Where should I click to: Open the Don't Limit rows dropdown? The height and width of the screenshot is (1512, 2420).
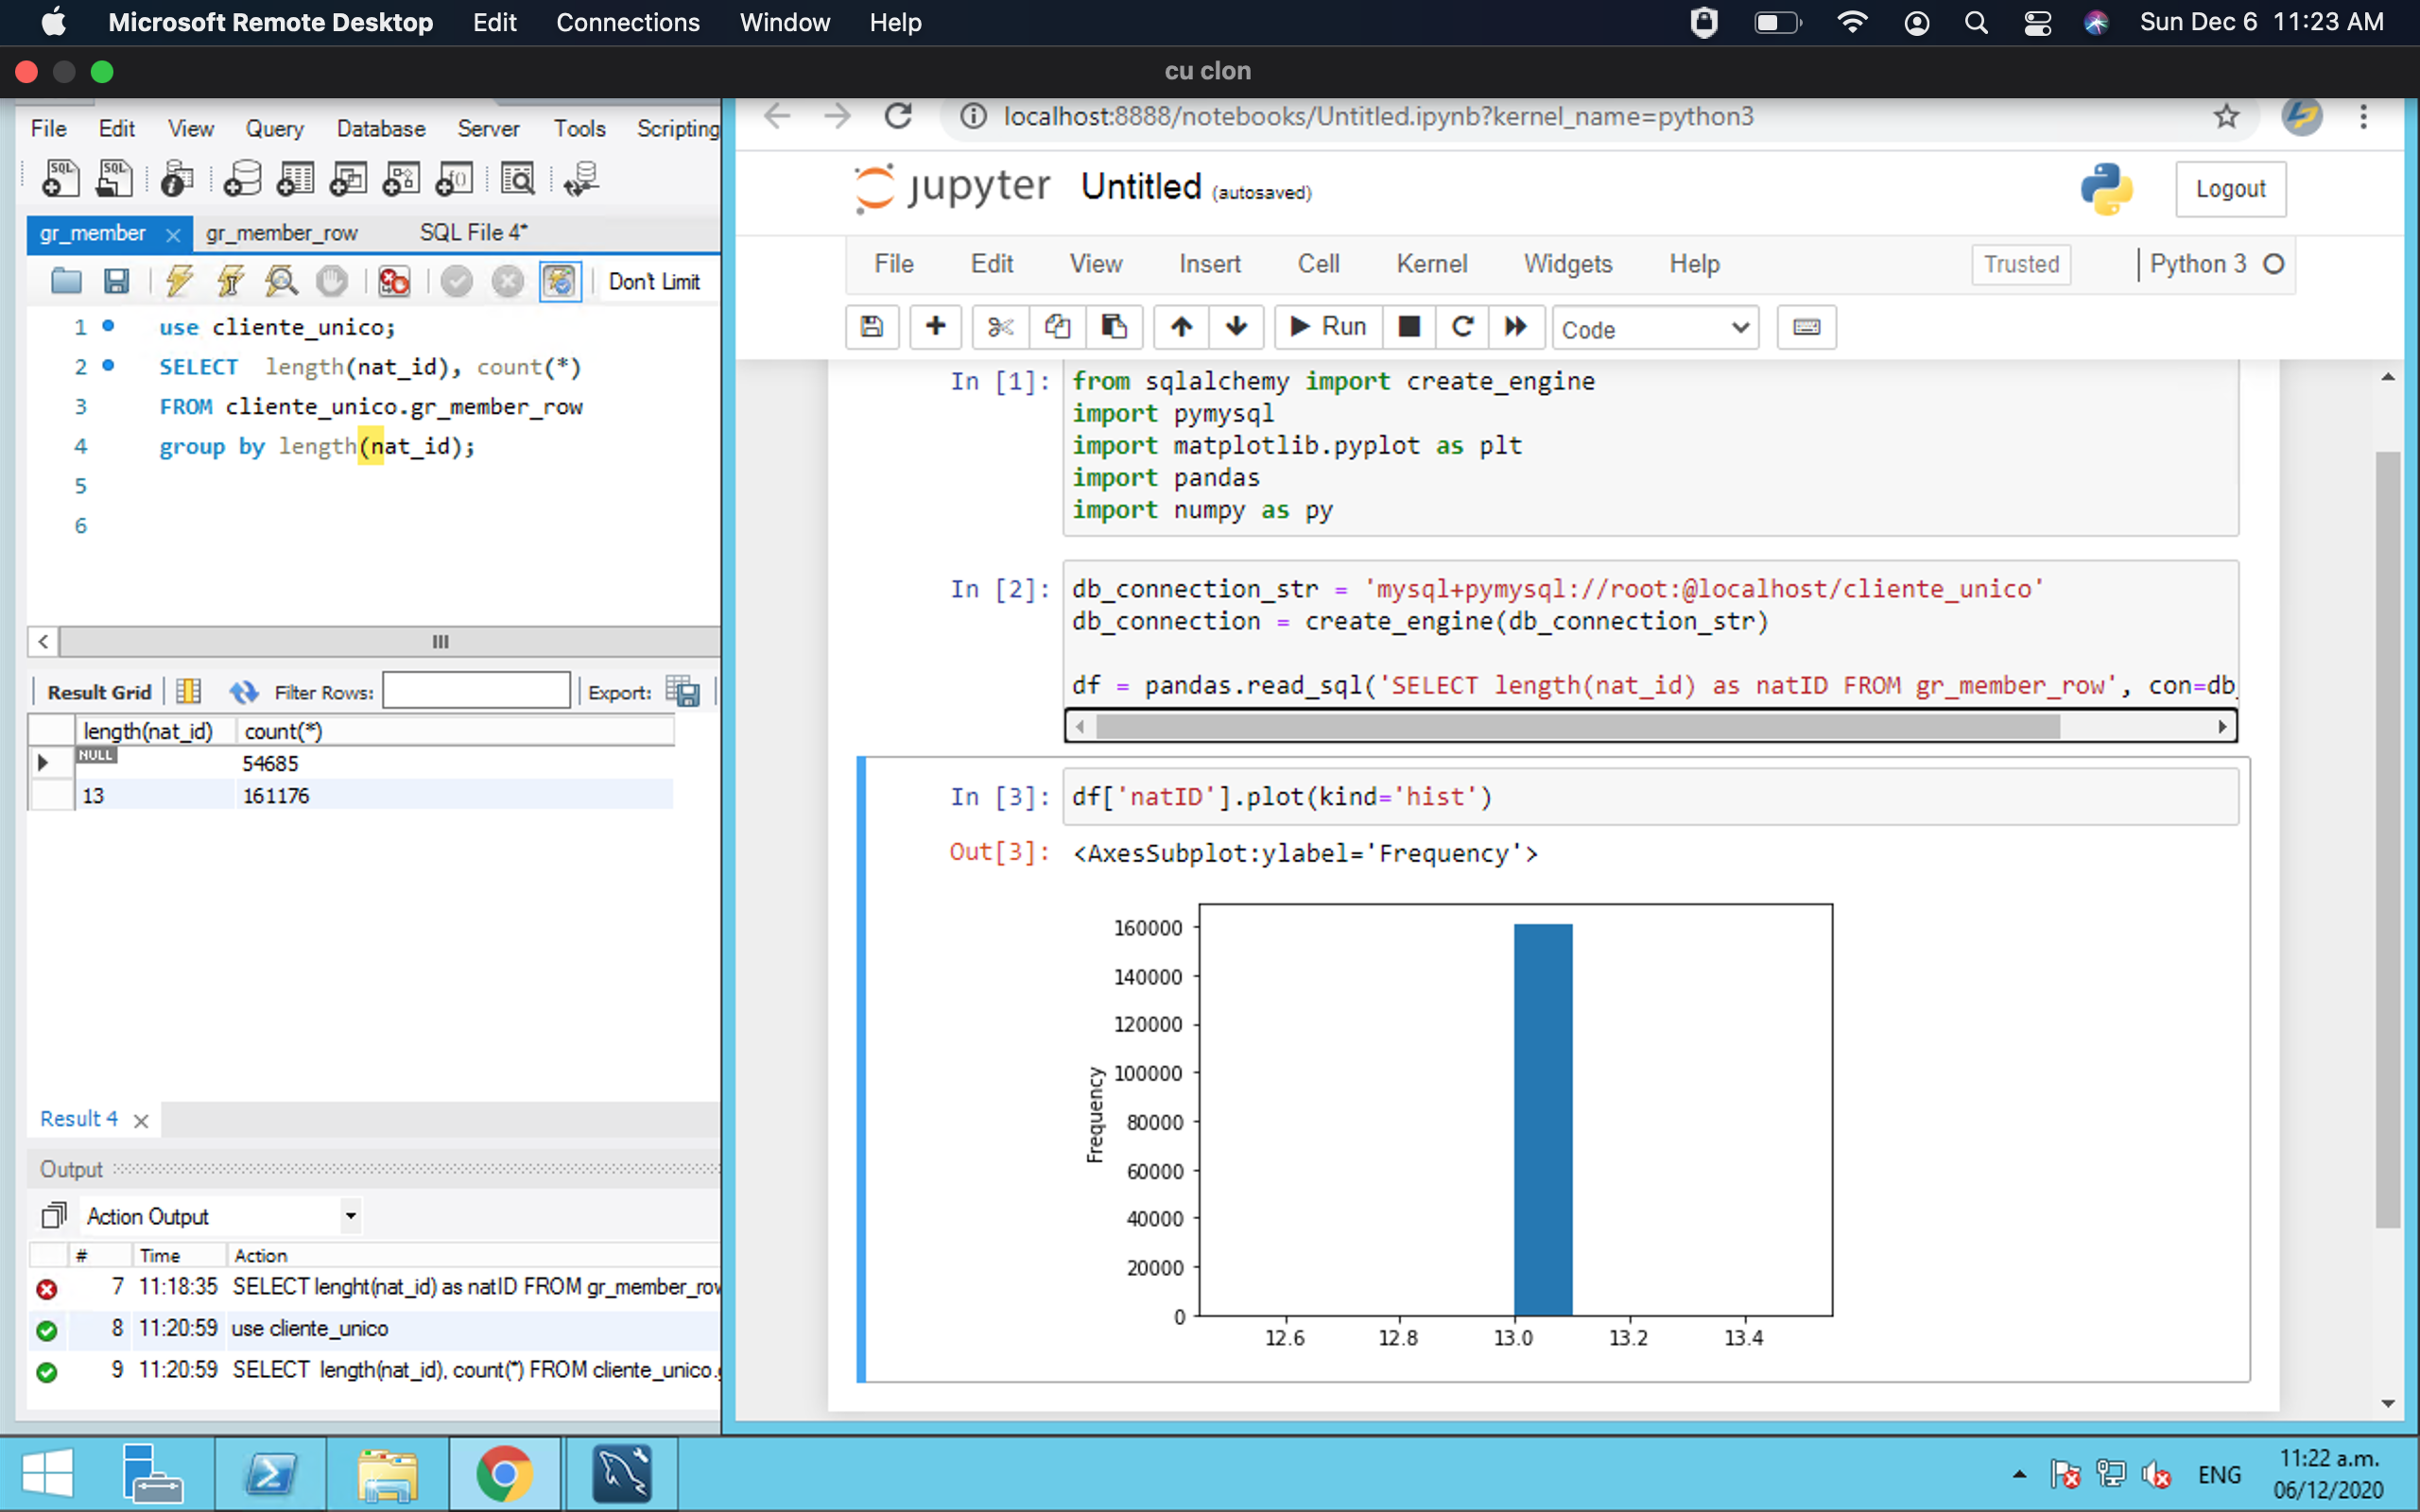point(656,282)
